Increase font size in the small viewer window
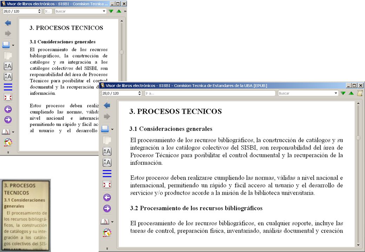The height and width of the screenshot is (252, 365). point(8,66)
